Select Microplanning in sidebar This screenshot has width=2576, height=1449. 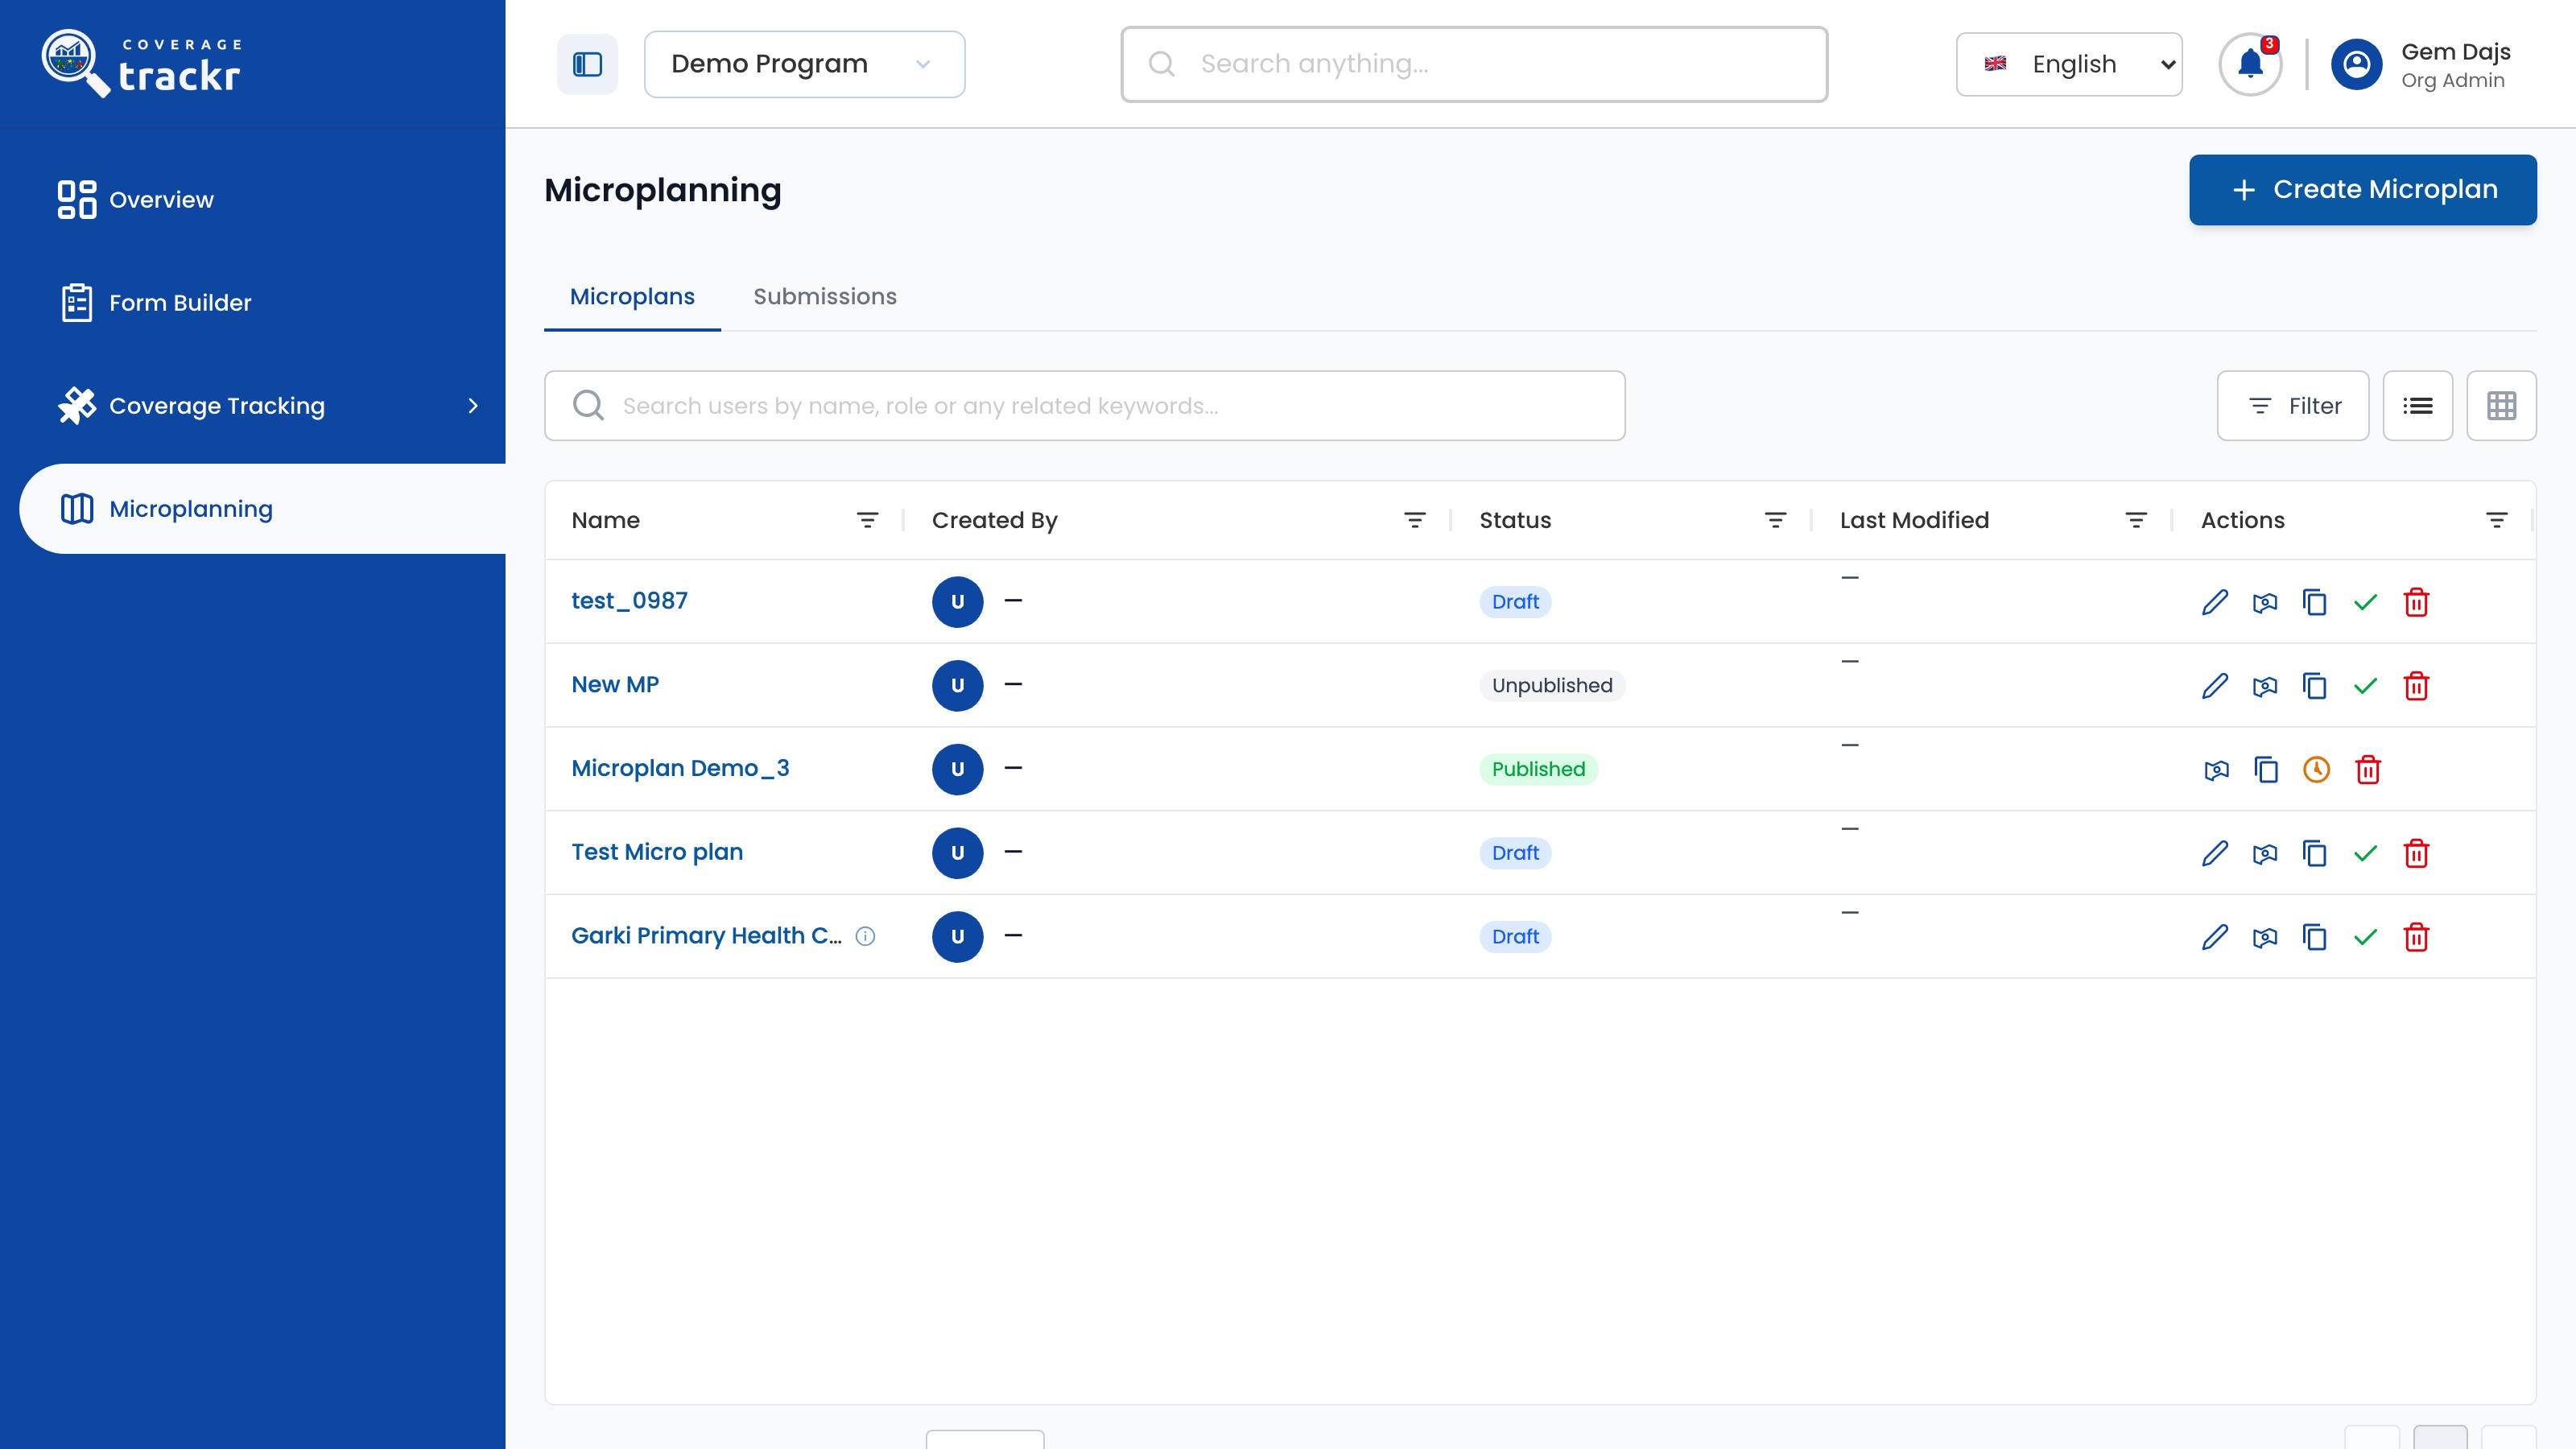tap(262, 509)
